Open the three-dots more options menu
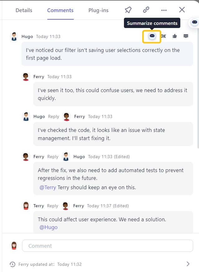The image size is (199, 272). tap(164, 10)
